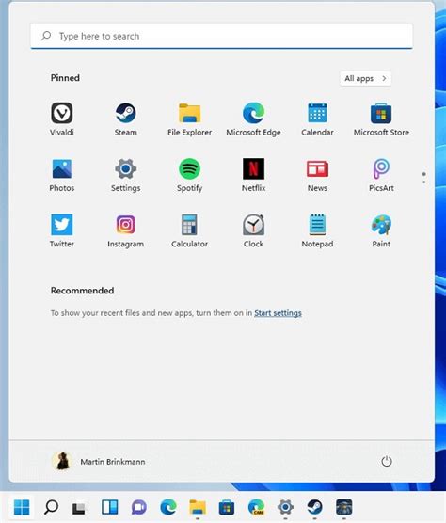Screen dimensions: 446x523
Task: Launch the Calculator app
Action: (x=189, y=231)
